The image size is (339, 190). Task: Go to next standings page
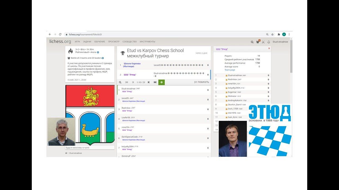point(149,82)
